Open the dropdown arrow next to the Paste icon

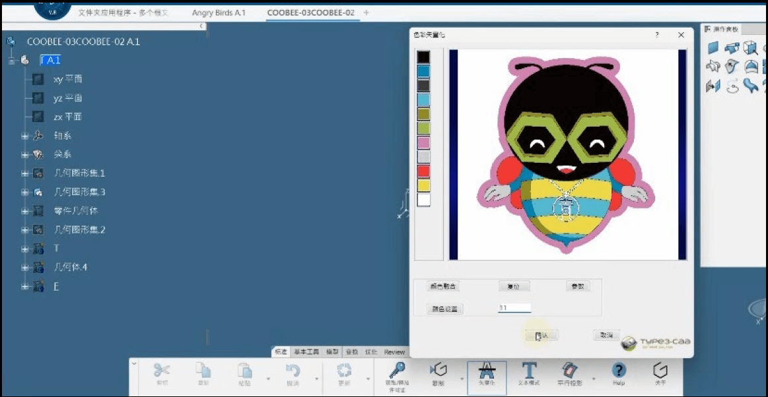268,379
